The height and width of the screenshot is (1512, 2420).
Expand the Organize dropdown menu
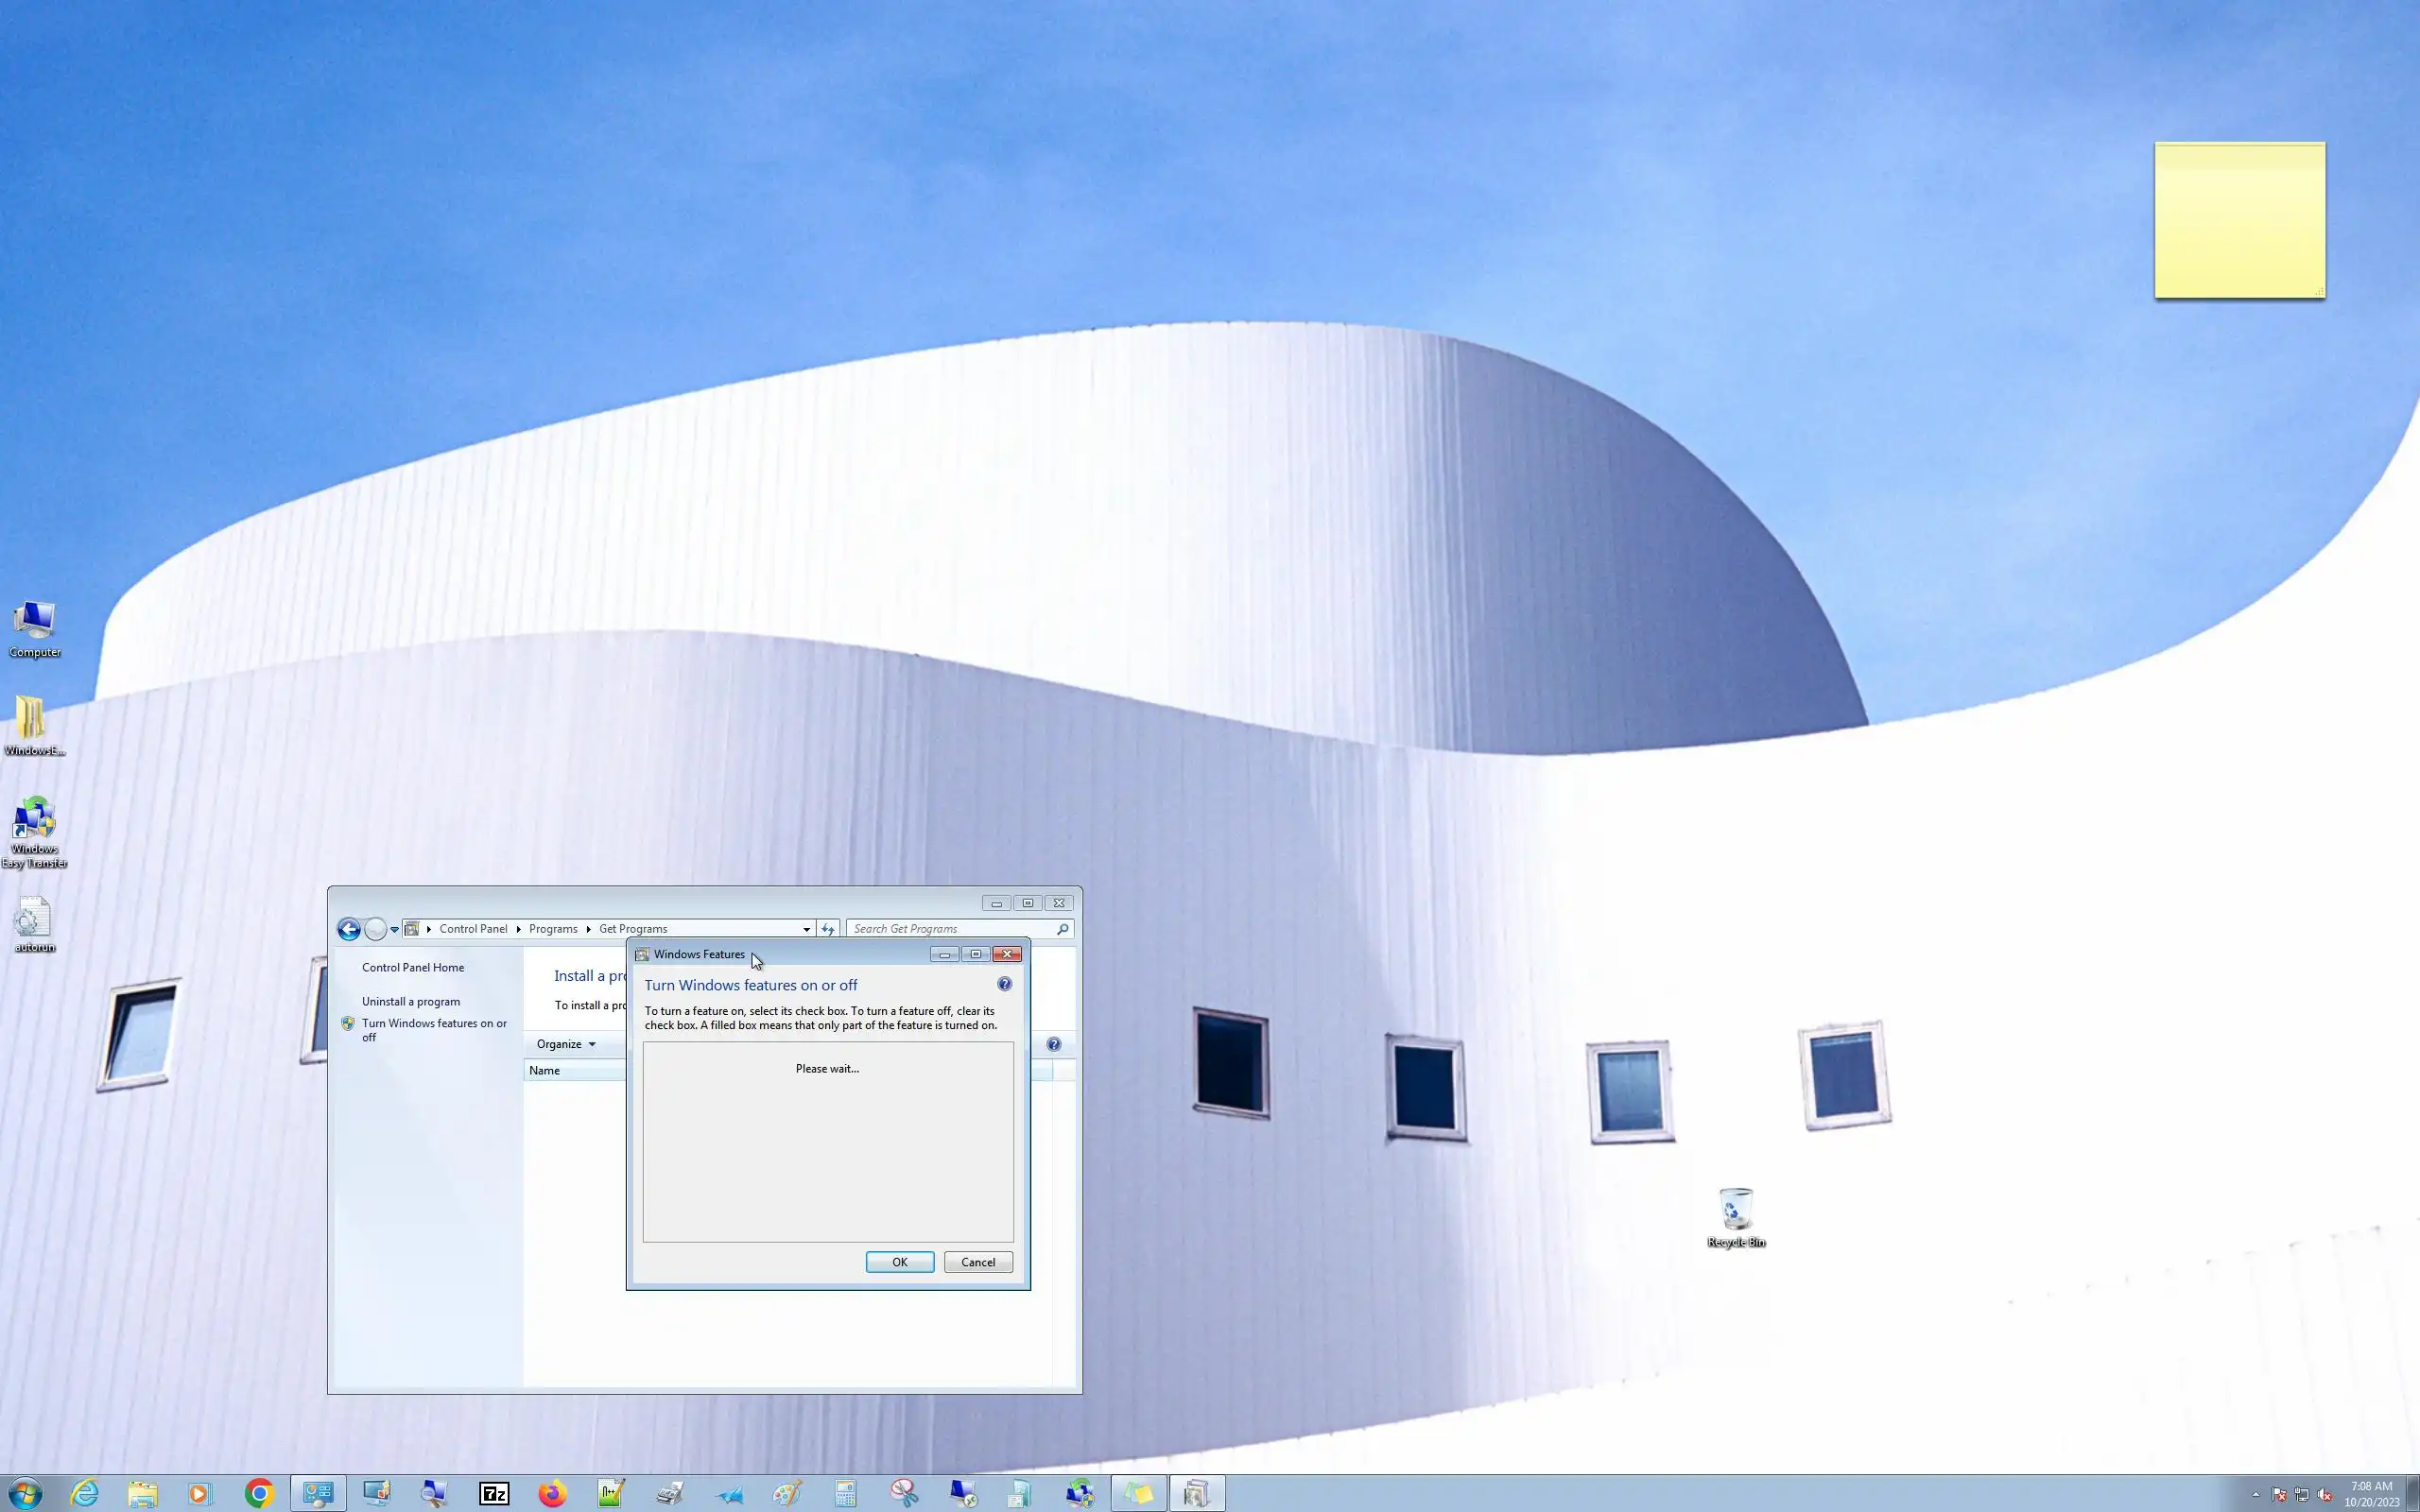(566, 1044)
